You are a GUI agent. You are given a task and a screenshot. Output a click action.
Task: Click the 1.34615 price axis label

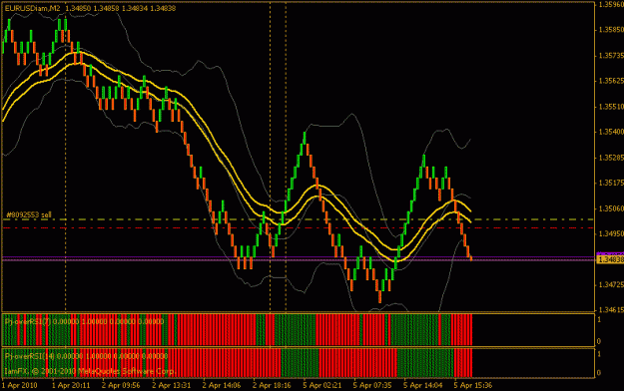click(x=611, y=310)
